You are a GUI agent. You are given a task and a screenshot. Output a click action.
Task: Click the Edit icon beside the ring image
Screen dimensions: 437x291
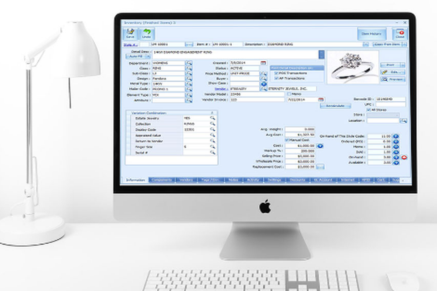click(384, 72)
